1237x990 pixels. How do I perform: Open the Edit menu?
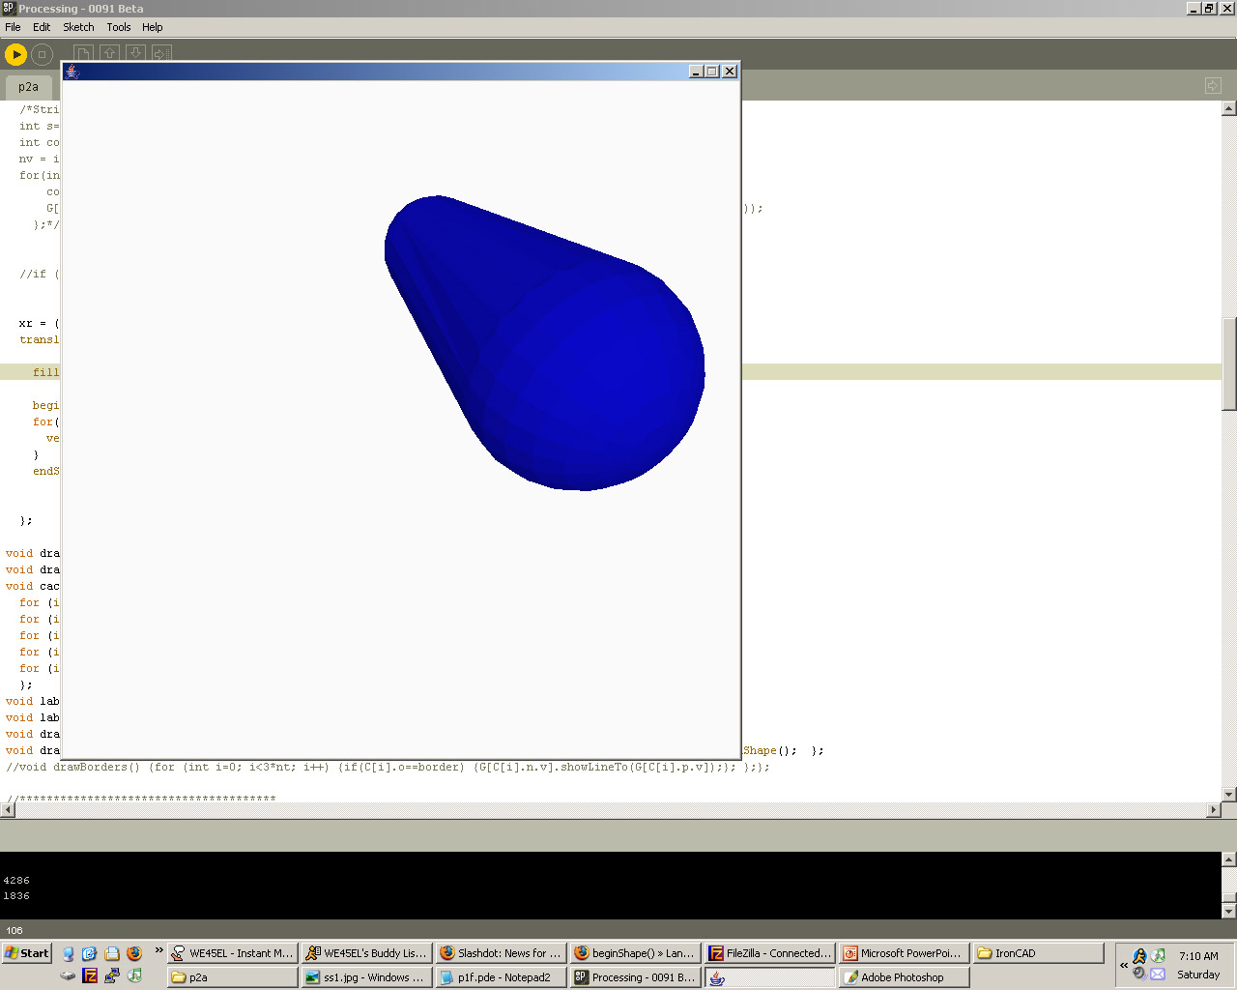[x=42, y=27]
